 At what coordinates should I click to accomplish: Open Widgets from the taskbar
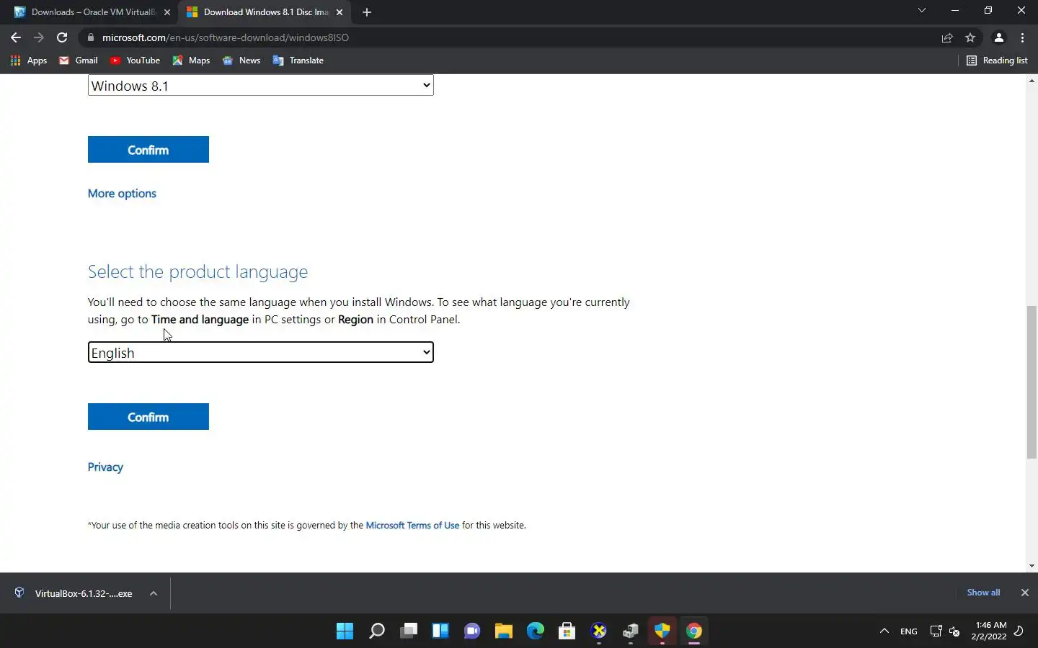[440, 631]
